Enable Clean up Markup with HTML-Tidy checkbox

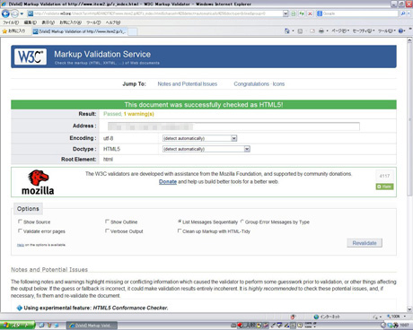(180, 230)
